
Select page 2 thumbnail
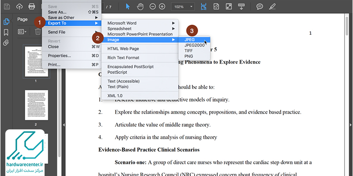(37, 105)
